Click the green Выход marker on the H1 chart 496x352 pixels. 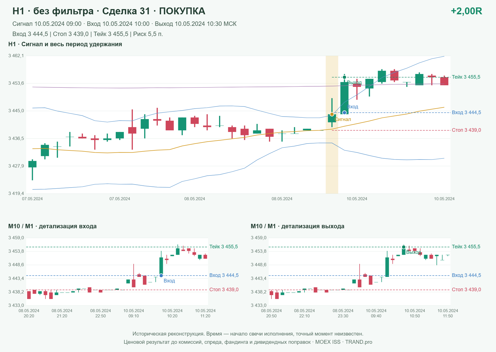(x=344, y=77)
